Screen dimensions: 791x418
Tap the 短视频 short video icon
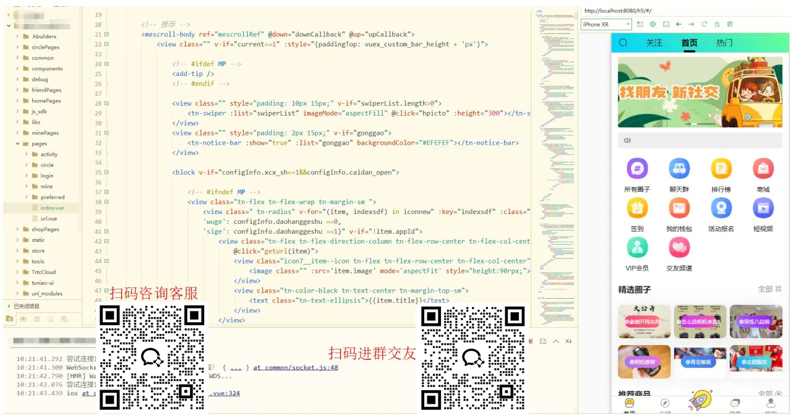pyautogui.click(x=763, y=208)
